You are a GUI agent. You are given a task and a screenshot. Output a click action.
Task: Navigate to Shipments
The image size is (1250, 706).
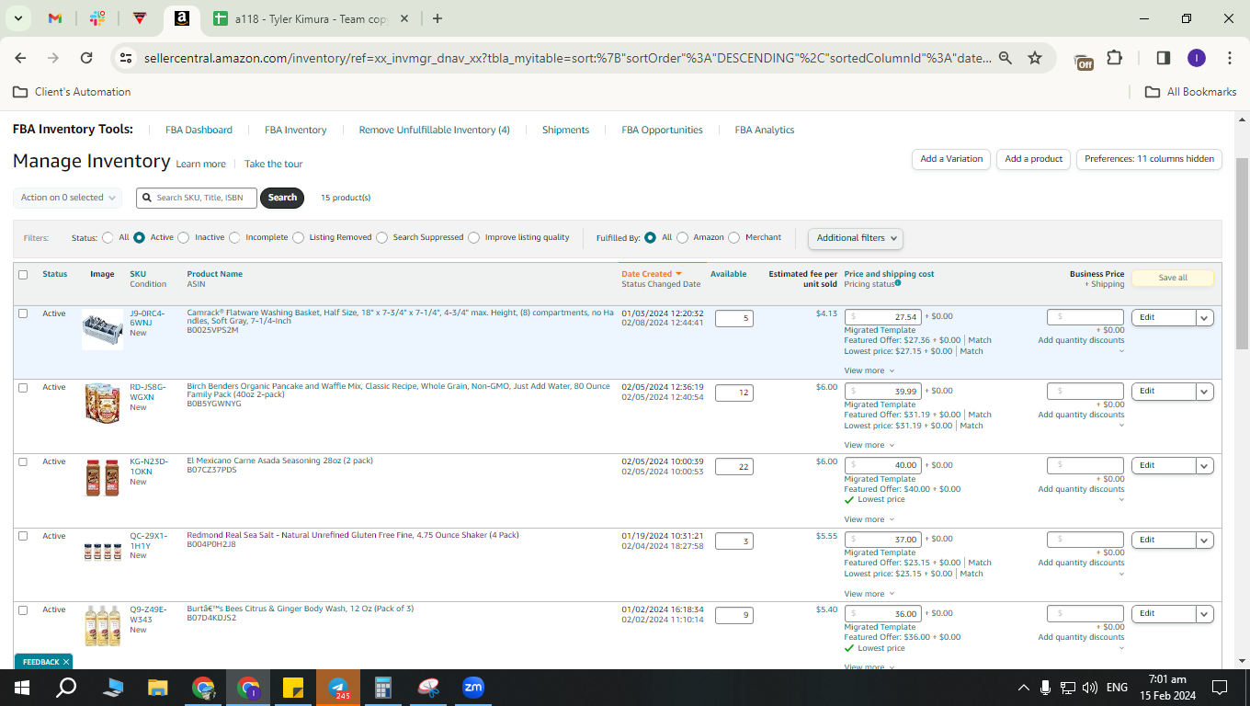565,130
